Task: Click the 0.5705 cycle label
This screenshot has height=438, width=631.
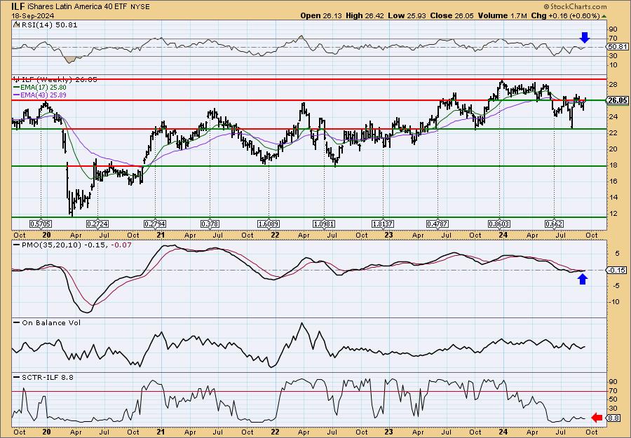Action: click(x=41, y=224)
